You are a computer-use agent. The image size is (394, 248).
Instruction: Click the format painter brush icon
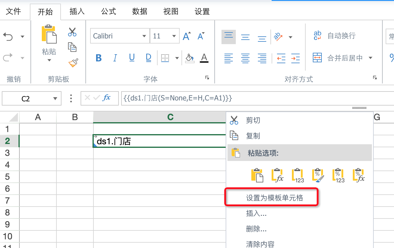pos(73,63)
